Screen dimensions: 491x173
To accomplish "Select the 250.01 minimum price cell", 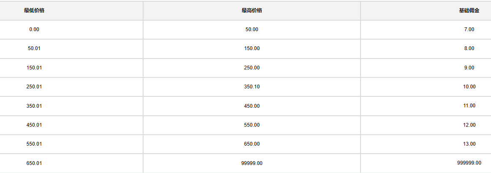I will coord(34,87).
